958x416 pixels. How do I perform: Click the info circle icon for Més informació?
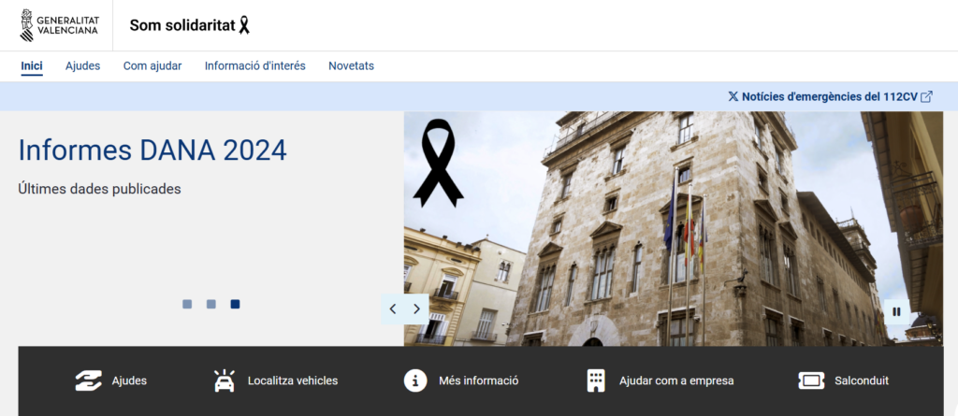point(415,380)
